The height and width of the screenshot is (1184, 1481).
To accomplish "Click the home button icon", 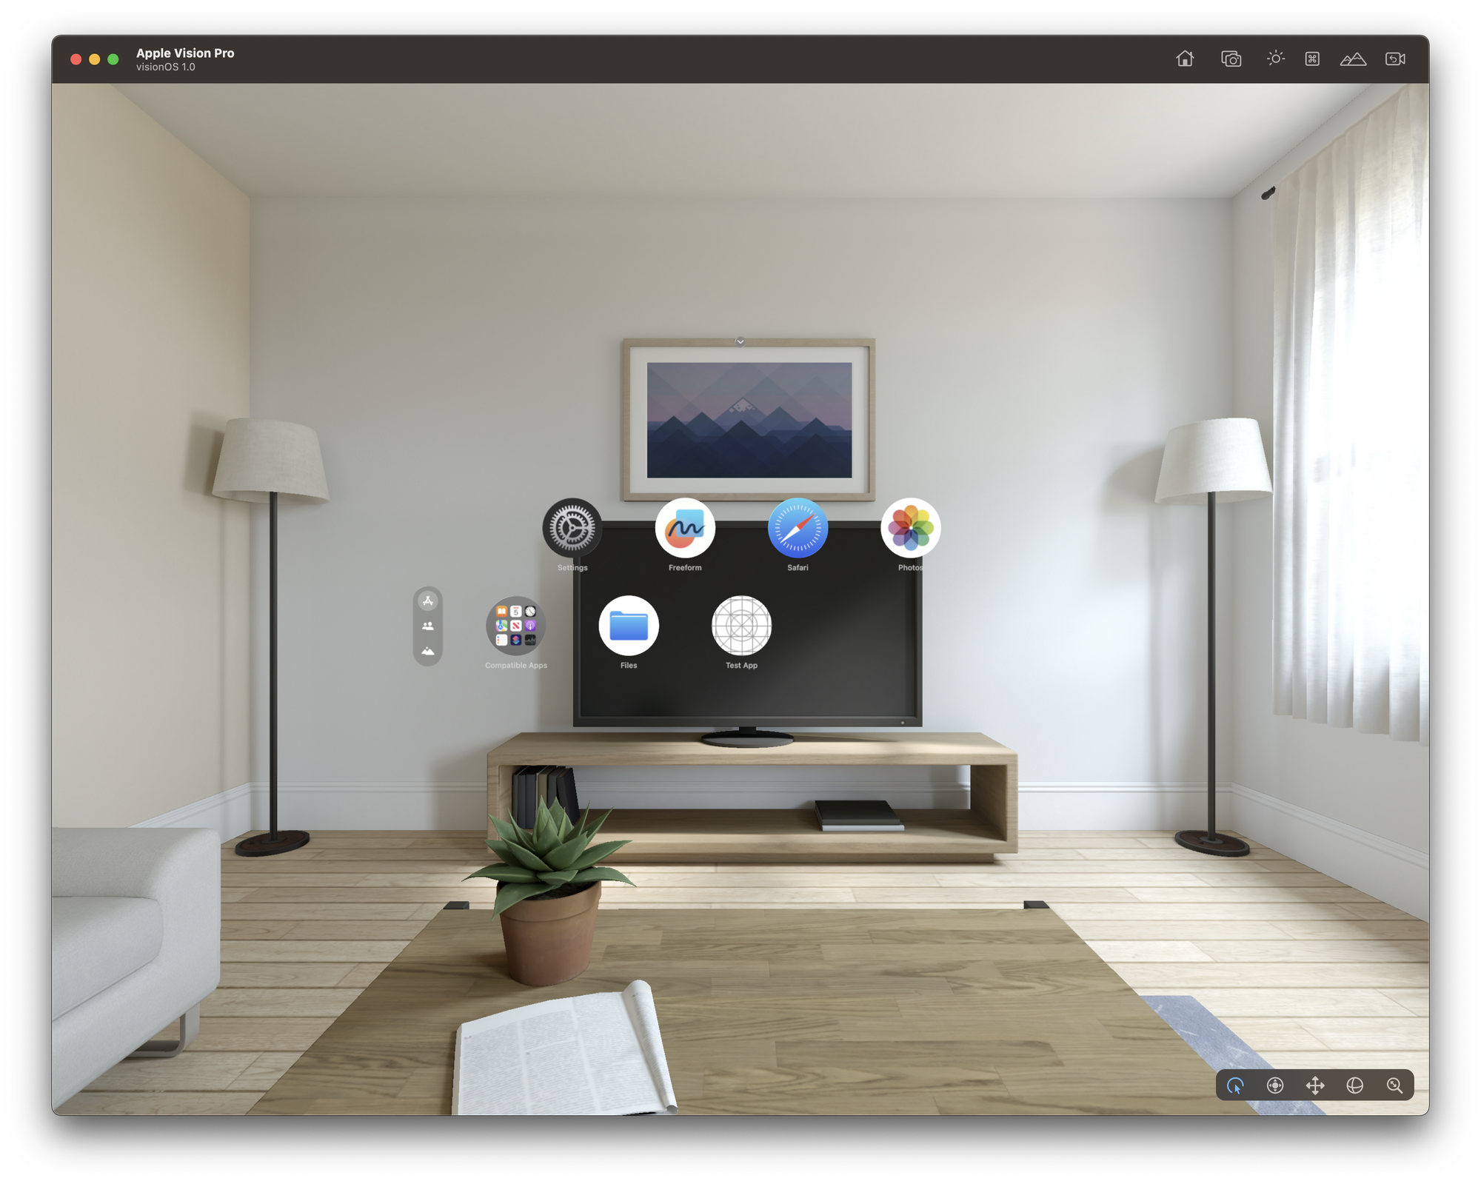I will click(1185, 58).
